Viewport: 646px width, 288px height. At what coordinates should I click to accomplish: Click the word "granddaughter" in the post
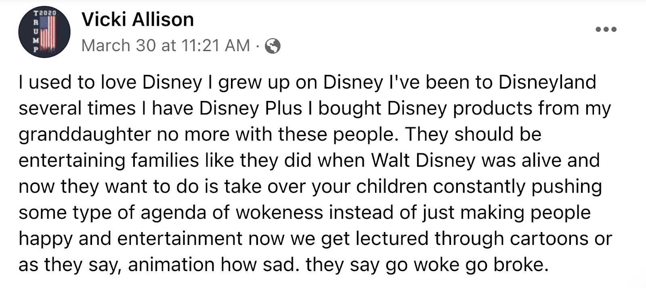coord(85,135)
